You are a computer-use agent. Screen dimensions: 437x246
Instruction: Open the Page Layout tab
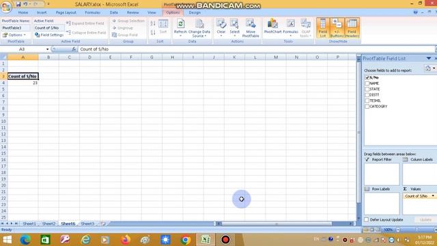[x=66, y=12]
